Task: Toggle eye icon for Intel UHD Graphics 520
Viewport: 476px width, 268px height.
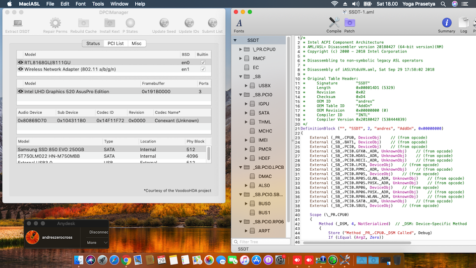Action: [21, 91]
